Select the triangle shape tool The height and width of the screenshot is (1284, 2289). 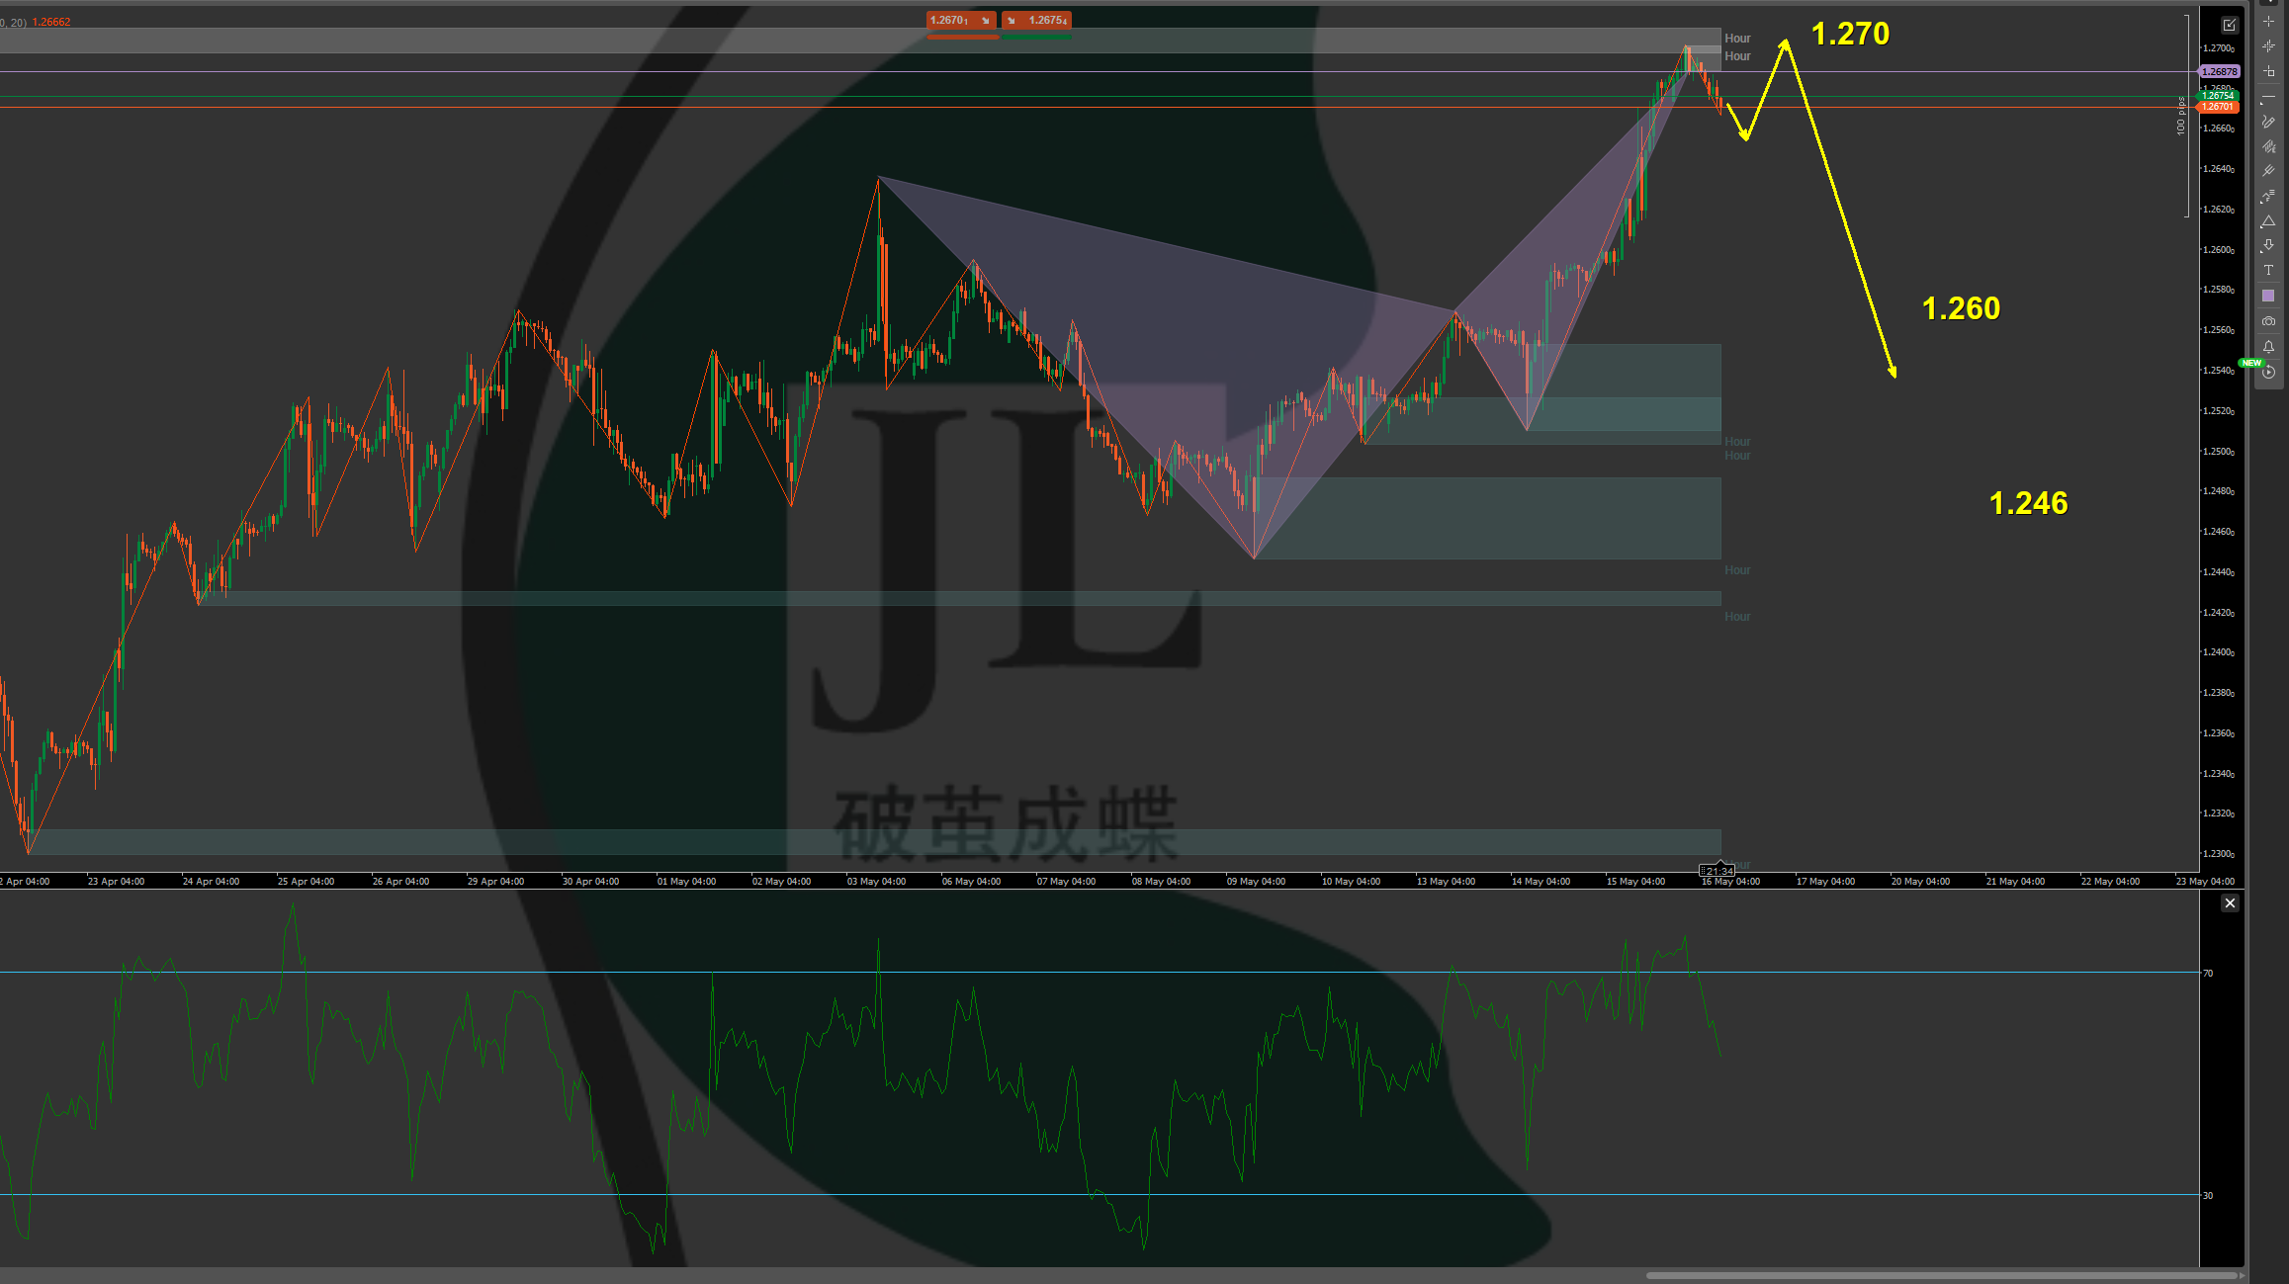(2268, 221)
